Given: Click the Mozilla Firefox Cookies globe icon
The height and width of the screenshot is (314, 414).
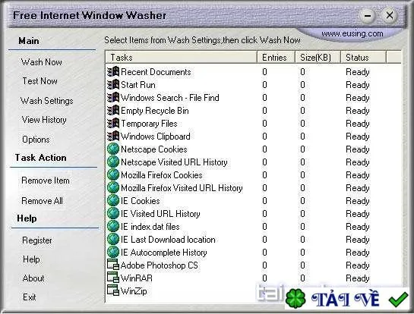Looking at the screenshot, I should point(113,174).
